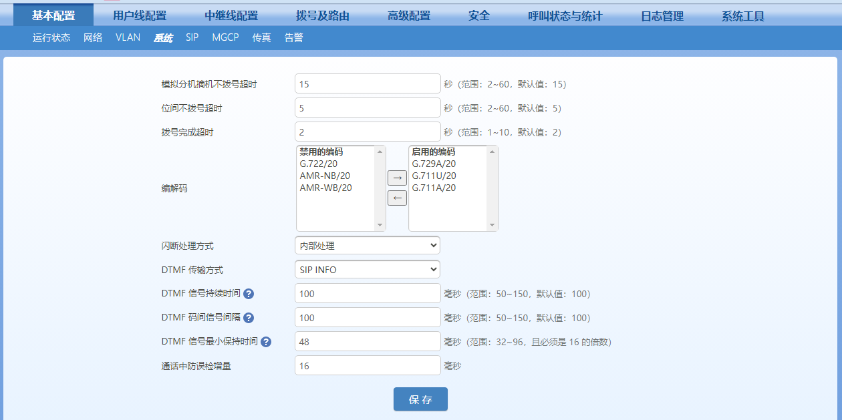This screenshot has height=420, width=842.
Task: Open the DTMF 传输方式 dropdown
Action: point(367,269)
